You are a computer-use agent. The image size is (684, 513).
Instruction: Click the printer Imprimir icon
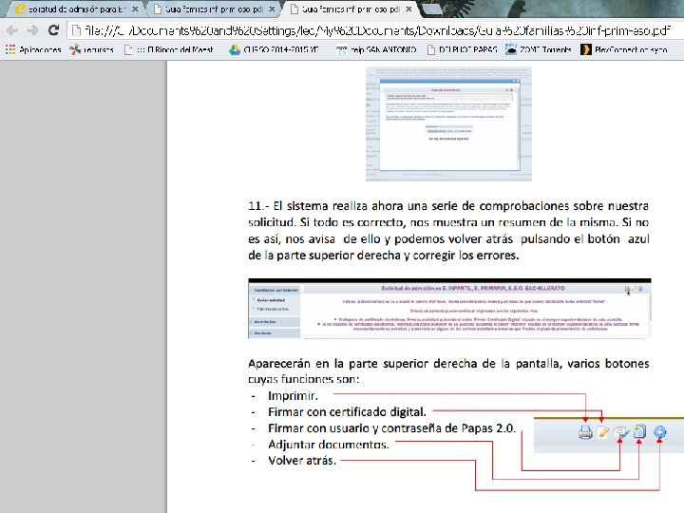pos(585,432)
